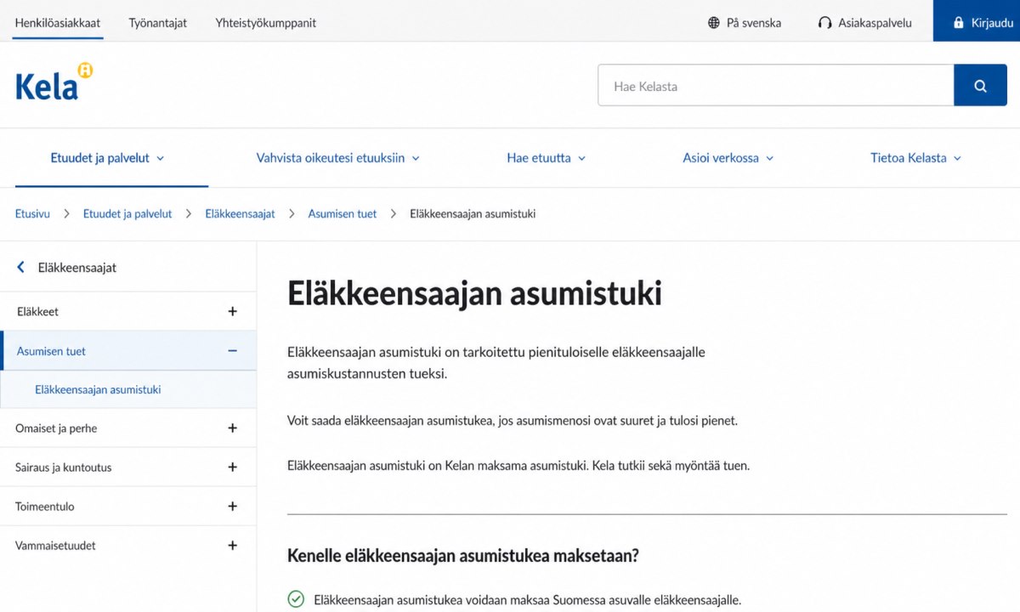Expand Toimeentulo plus icon

point(232,507)
